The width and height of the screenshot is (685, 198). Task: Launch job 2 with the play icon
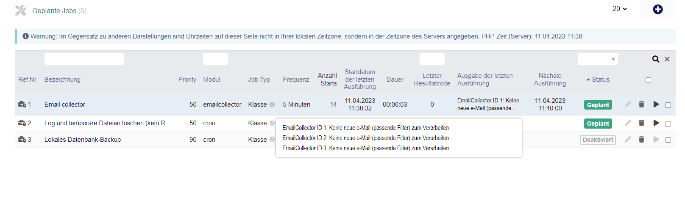(656, 123)
